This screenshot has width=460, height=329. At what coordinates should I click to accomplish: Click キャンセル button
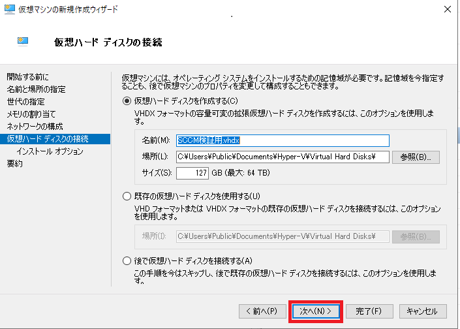coord(423,311)
